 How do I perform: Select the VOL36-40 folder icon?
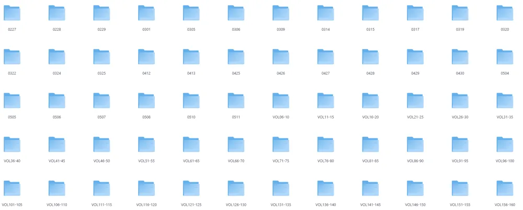pyautogui.click(x=12, y=145)
